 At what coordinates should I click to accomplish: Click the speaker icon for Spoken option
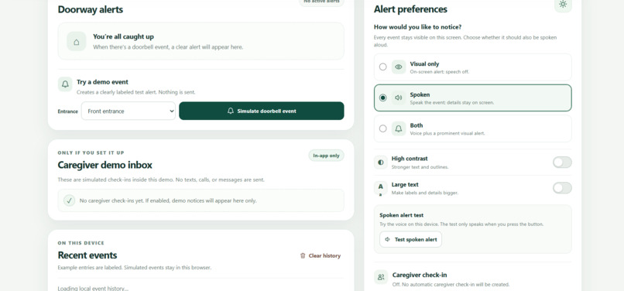pos(399,98)
